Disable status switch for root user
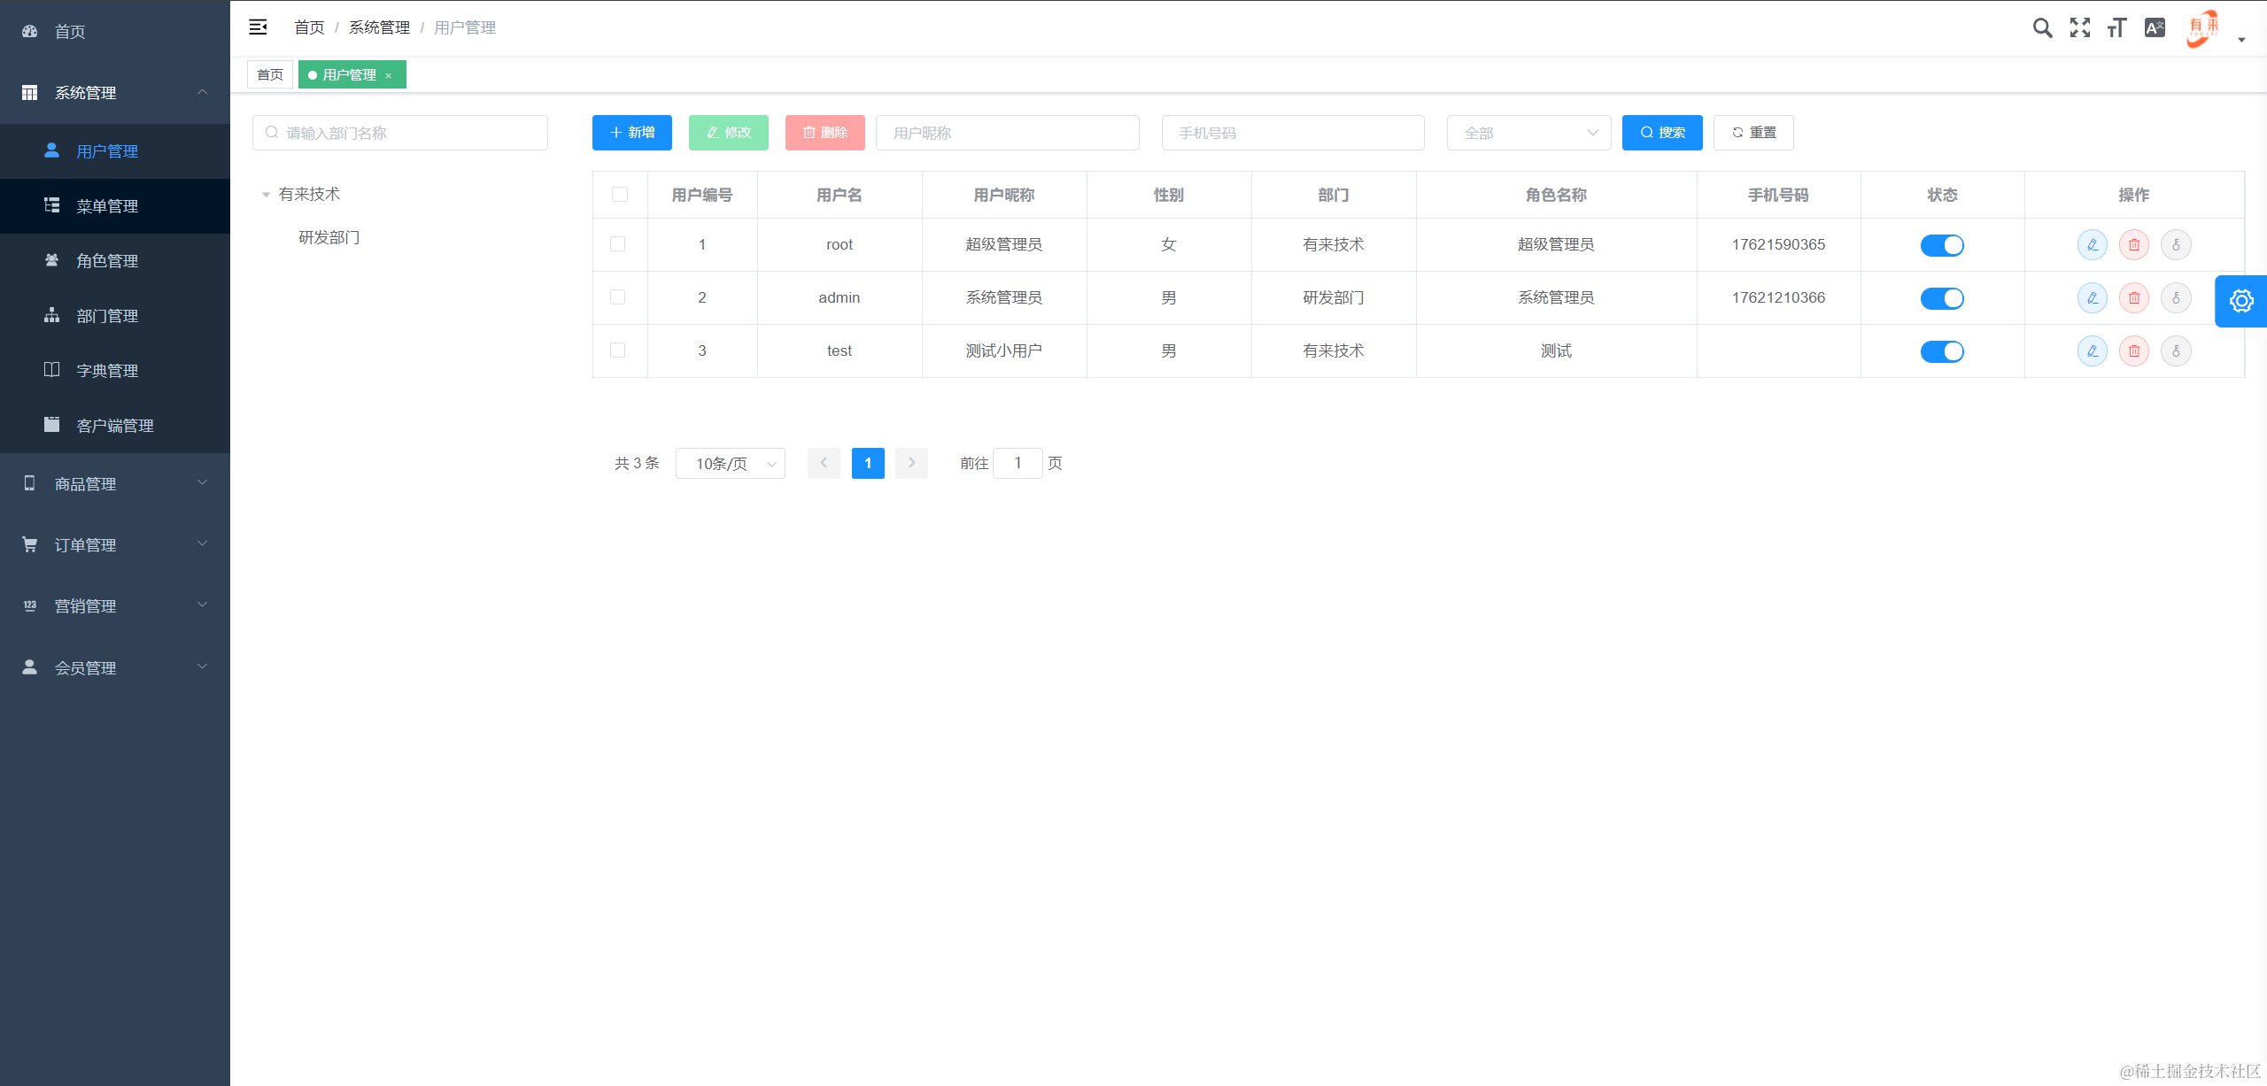The image size is (2267, 1086). coord(1942,245)
